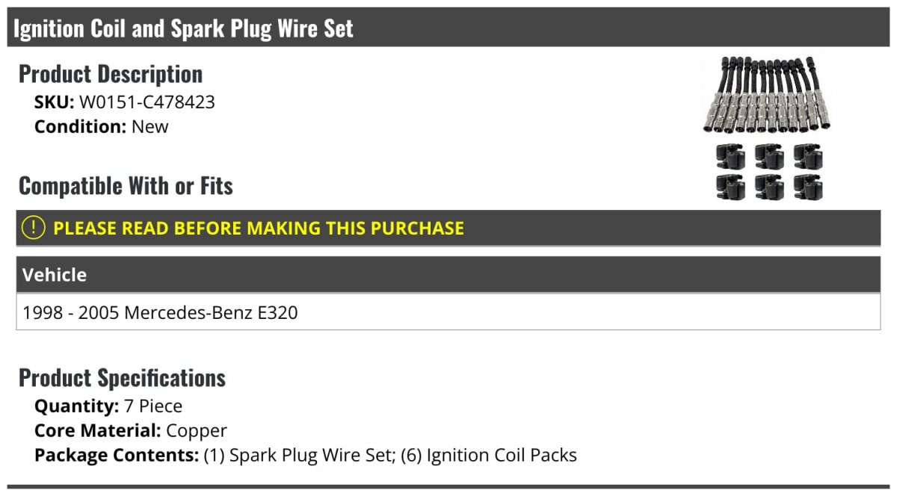Click the Condition: New text
This screenshot has width=897, height=496.
[x=102, y=126]
